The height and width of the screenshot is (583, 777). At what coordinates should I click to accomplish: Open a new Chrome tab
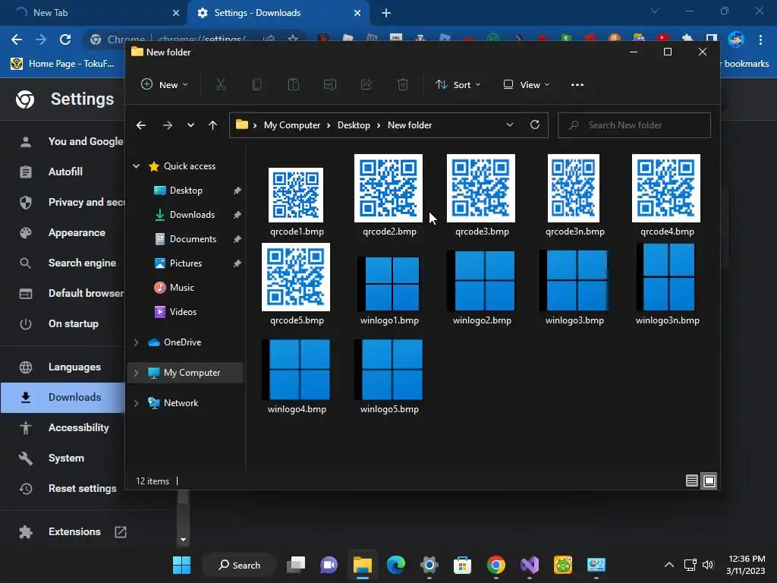pyautogui.click(x=386, y=13)
